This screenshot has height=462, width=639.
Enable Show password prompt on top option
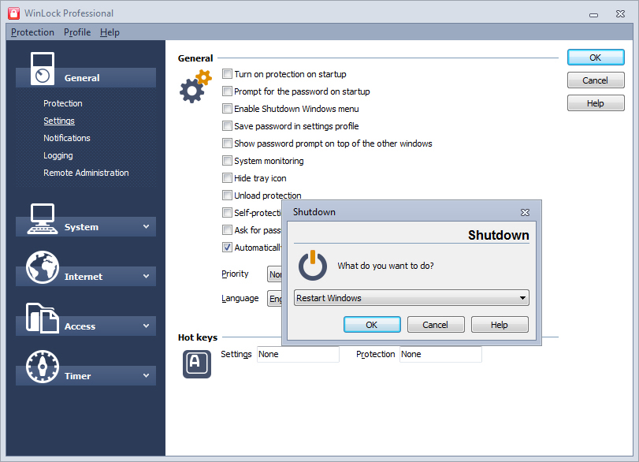click(227, 143)
